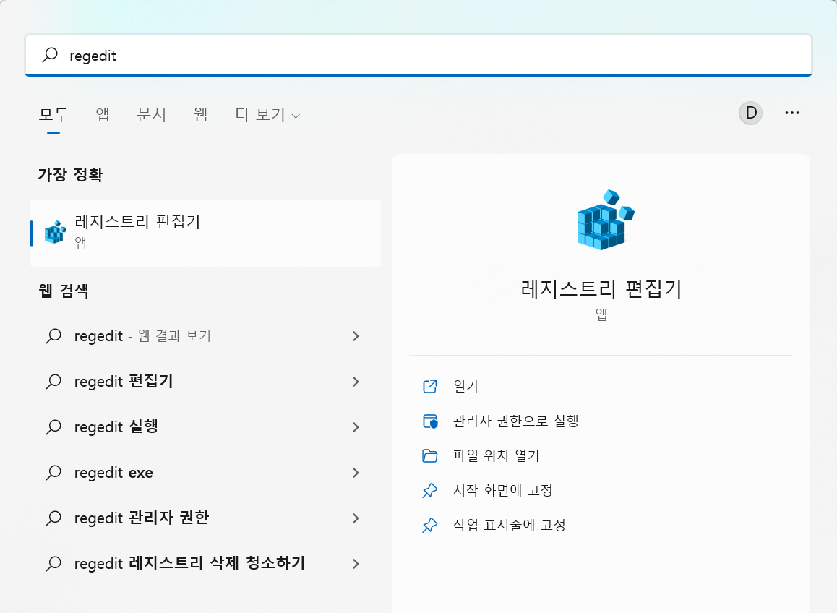Click the 레지스트리 편집기 title in preview pane
The width and height of the screenshot is (837, 613).
[x=601, y=289]
